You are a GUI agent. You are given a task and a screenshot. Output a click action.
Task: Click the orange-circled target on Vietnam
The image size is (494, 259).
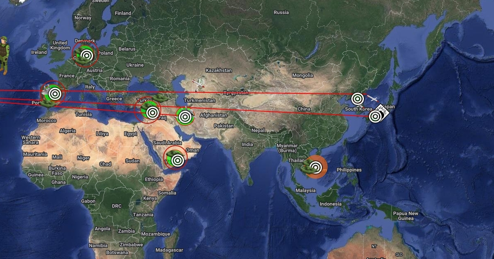click(x=316, y=167)
